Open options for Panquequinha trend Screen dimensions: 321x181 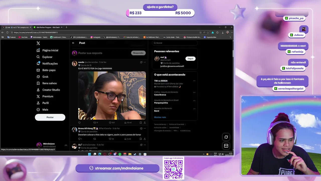194,101
